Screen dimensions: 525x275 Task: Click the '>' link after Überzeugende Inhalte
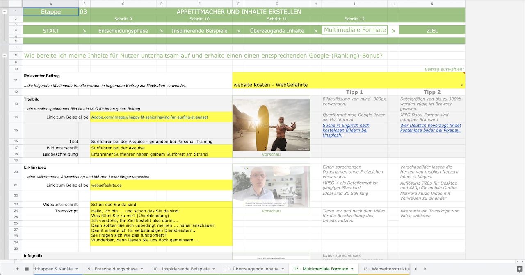(x=316, y=31)
